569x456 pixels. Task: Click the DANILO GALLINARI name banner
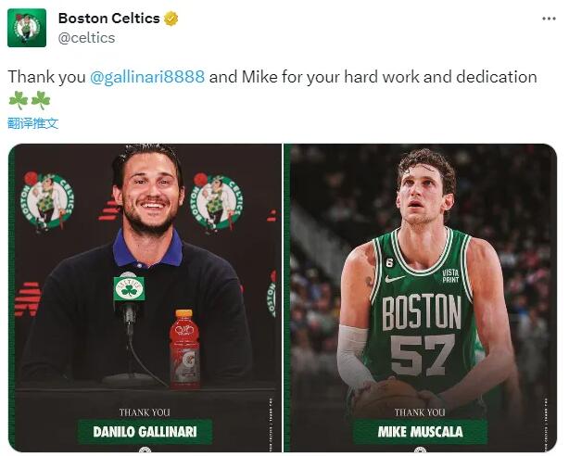pos(145,431)
